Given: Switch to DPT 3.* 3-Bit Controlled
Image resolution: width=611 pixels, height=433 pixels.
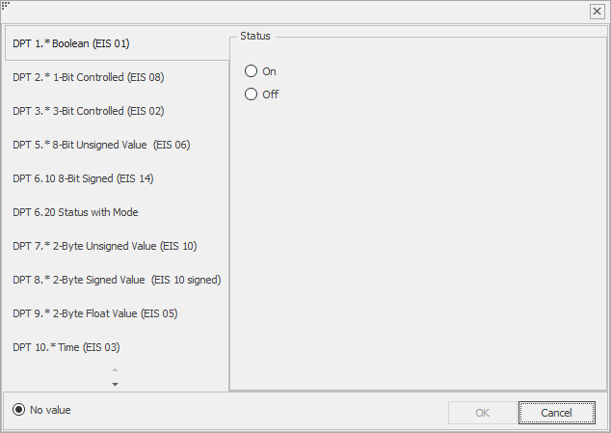Looking at the screenshot, I should 116,111.
